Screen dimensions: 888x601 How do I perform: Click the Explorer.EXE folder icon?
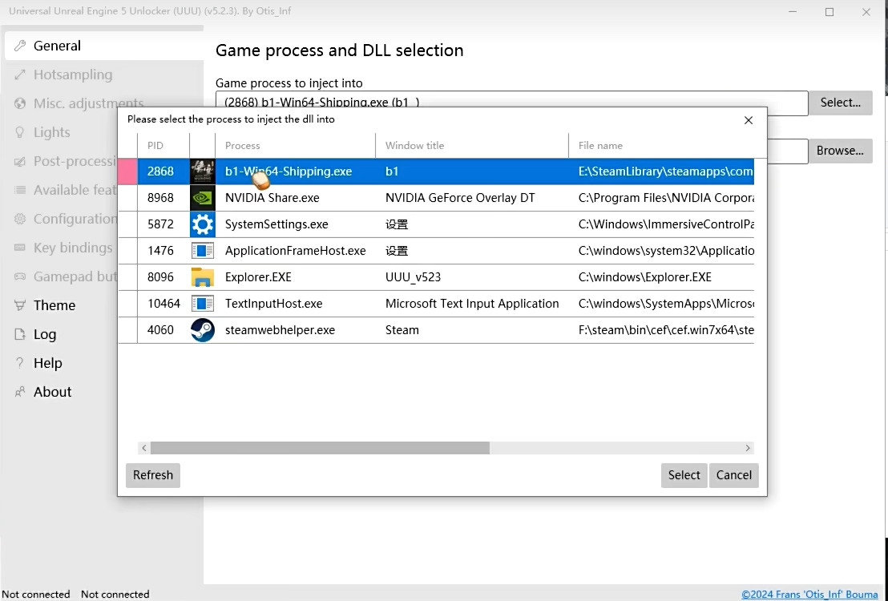click(x=202, y=277)
